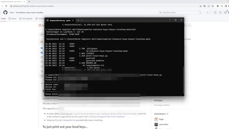The image size is (229, 129).
Task: Switch to the Code tab
Action: (3, 19)
